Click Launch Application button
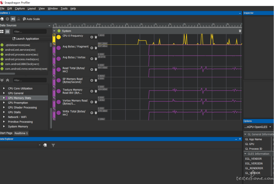Screen dimensions: 274x184 tap(26, 39)
